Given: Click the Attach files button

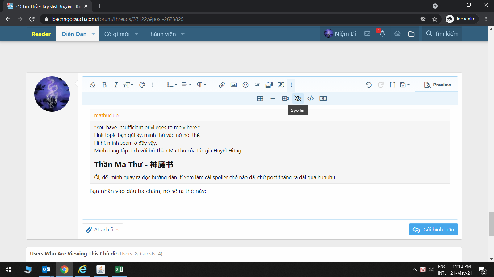Looking at the screenshot, I should point(103,230).
